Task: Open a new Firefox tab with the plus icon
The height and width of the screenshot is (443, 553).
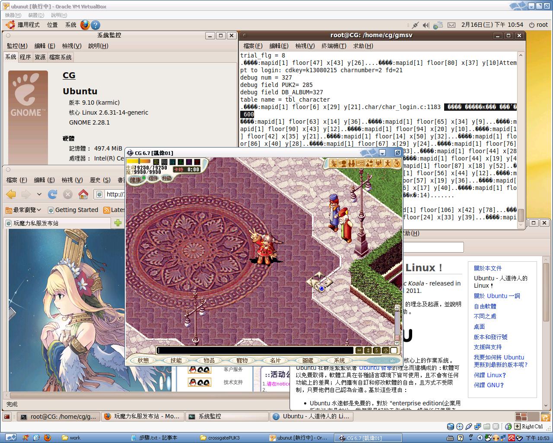Action: tap(118, 223)
